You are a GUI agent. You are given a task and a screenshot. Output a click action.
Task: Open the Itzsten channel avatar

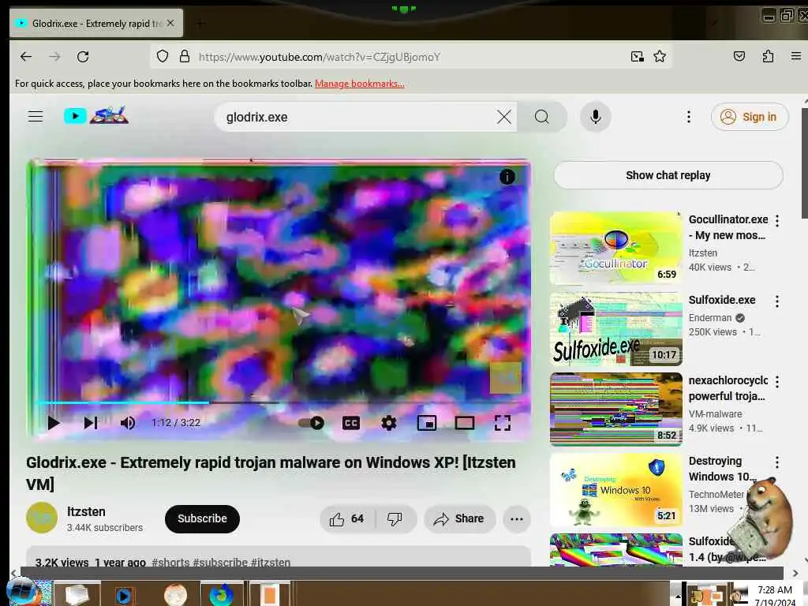pyautogui.click(x=42, y=518)
